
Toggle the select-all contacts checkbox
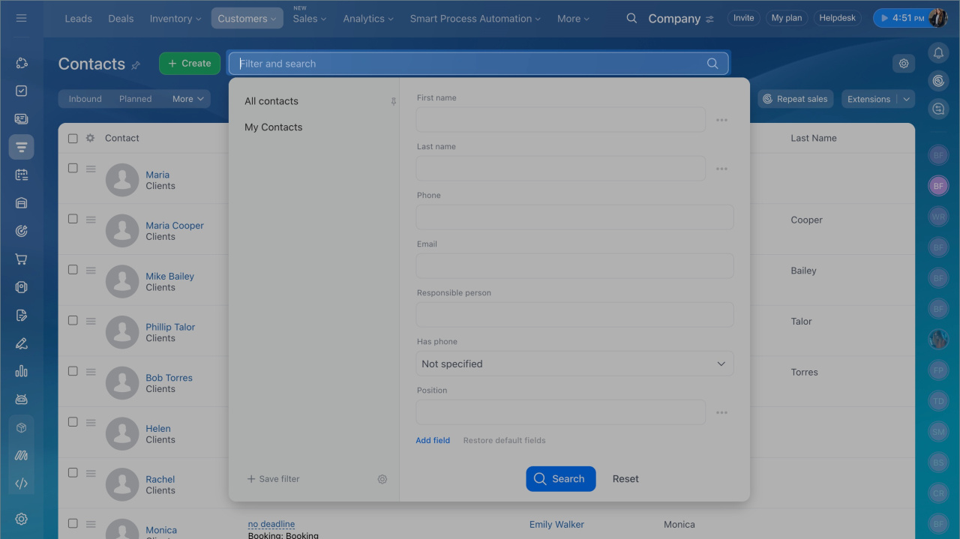73,138
